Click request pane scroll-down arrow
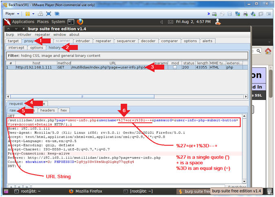The image size is (275, 197). [244, 182]
